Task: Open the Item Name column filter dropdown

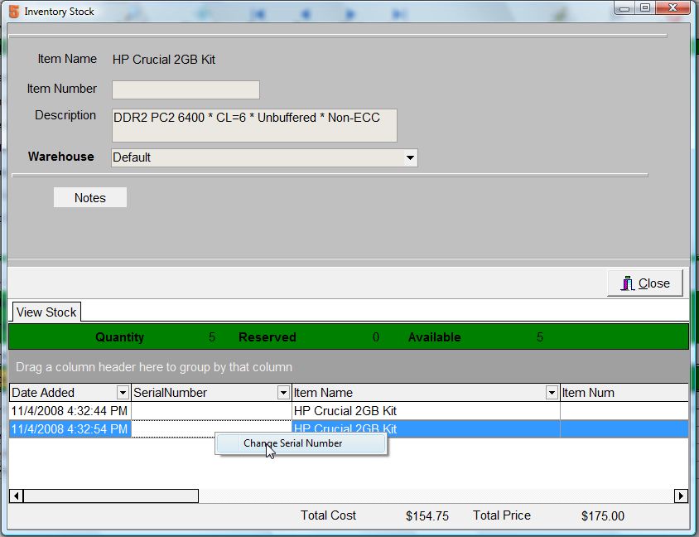Action: pyautogui.click(x=552, y=393)
